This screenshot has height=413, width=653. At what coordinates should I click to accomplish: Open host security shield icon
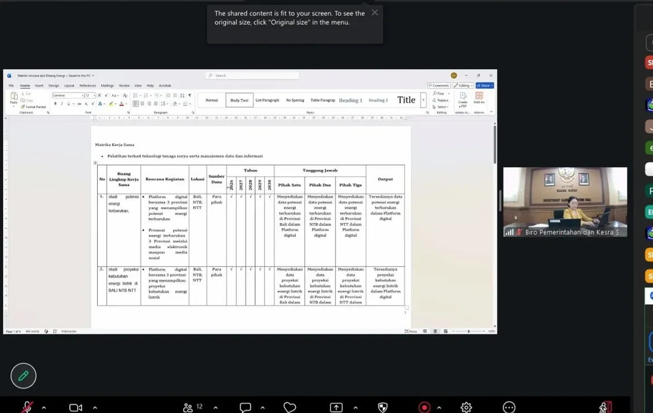(x=383, y=407)
